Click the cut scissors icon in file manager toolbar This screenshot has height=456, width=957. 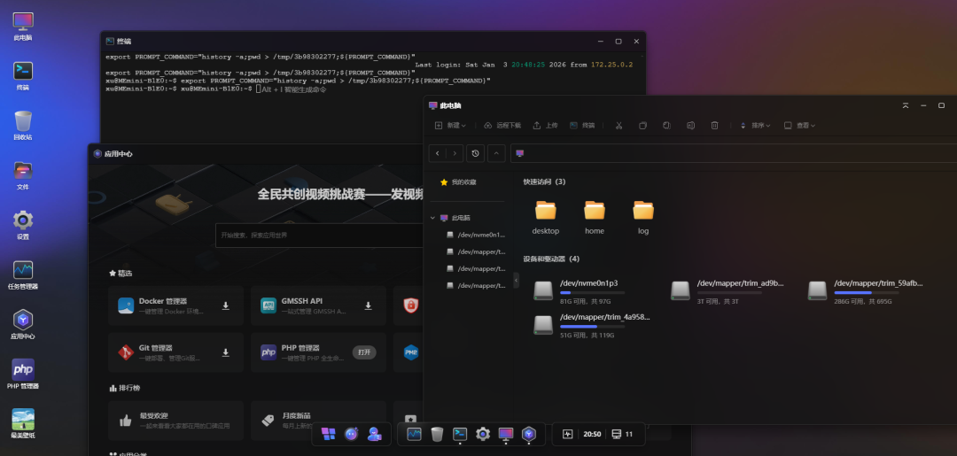[x=619, y=125]
